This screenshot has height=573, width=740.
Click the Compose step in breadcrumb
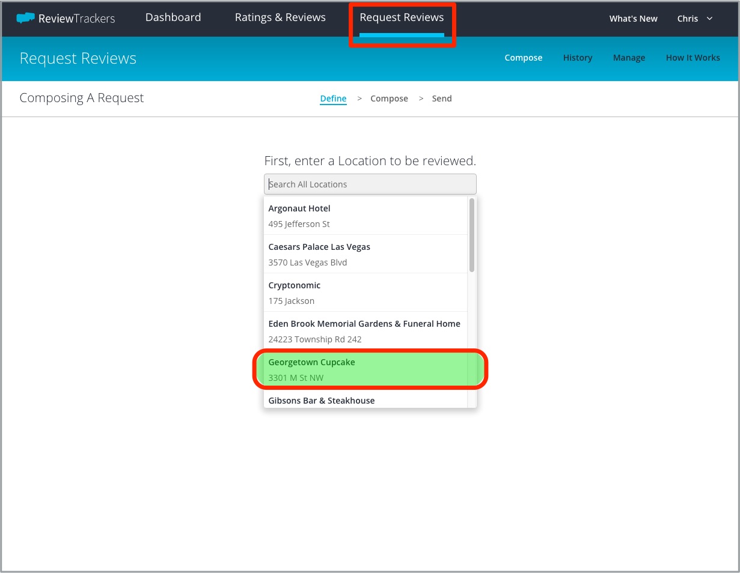pos(389,99)
